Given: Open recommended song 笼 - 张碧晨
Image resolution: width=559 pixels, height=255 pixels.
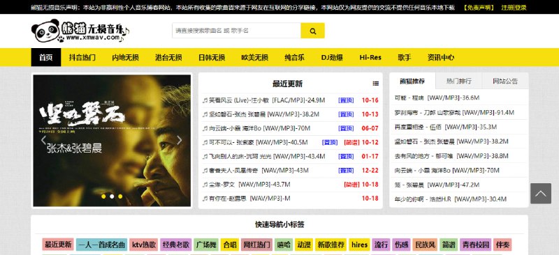Looking at the screenshot, I should click(x=437, y=185).
